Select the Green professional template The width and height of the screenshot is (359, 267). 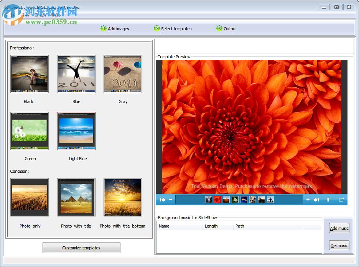click(30, 131)
